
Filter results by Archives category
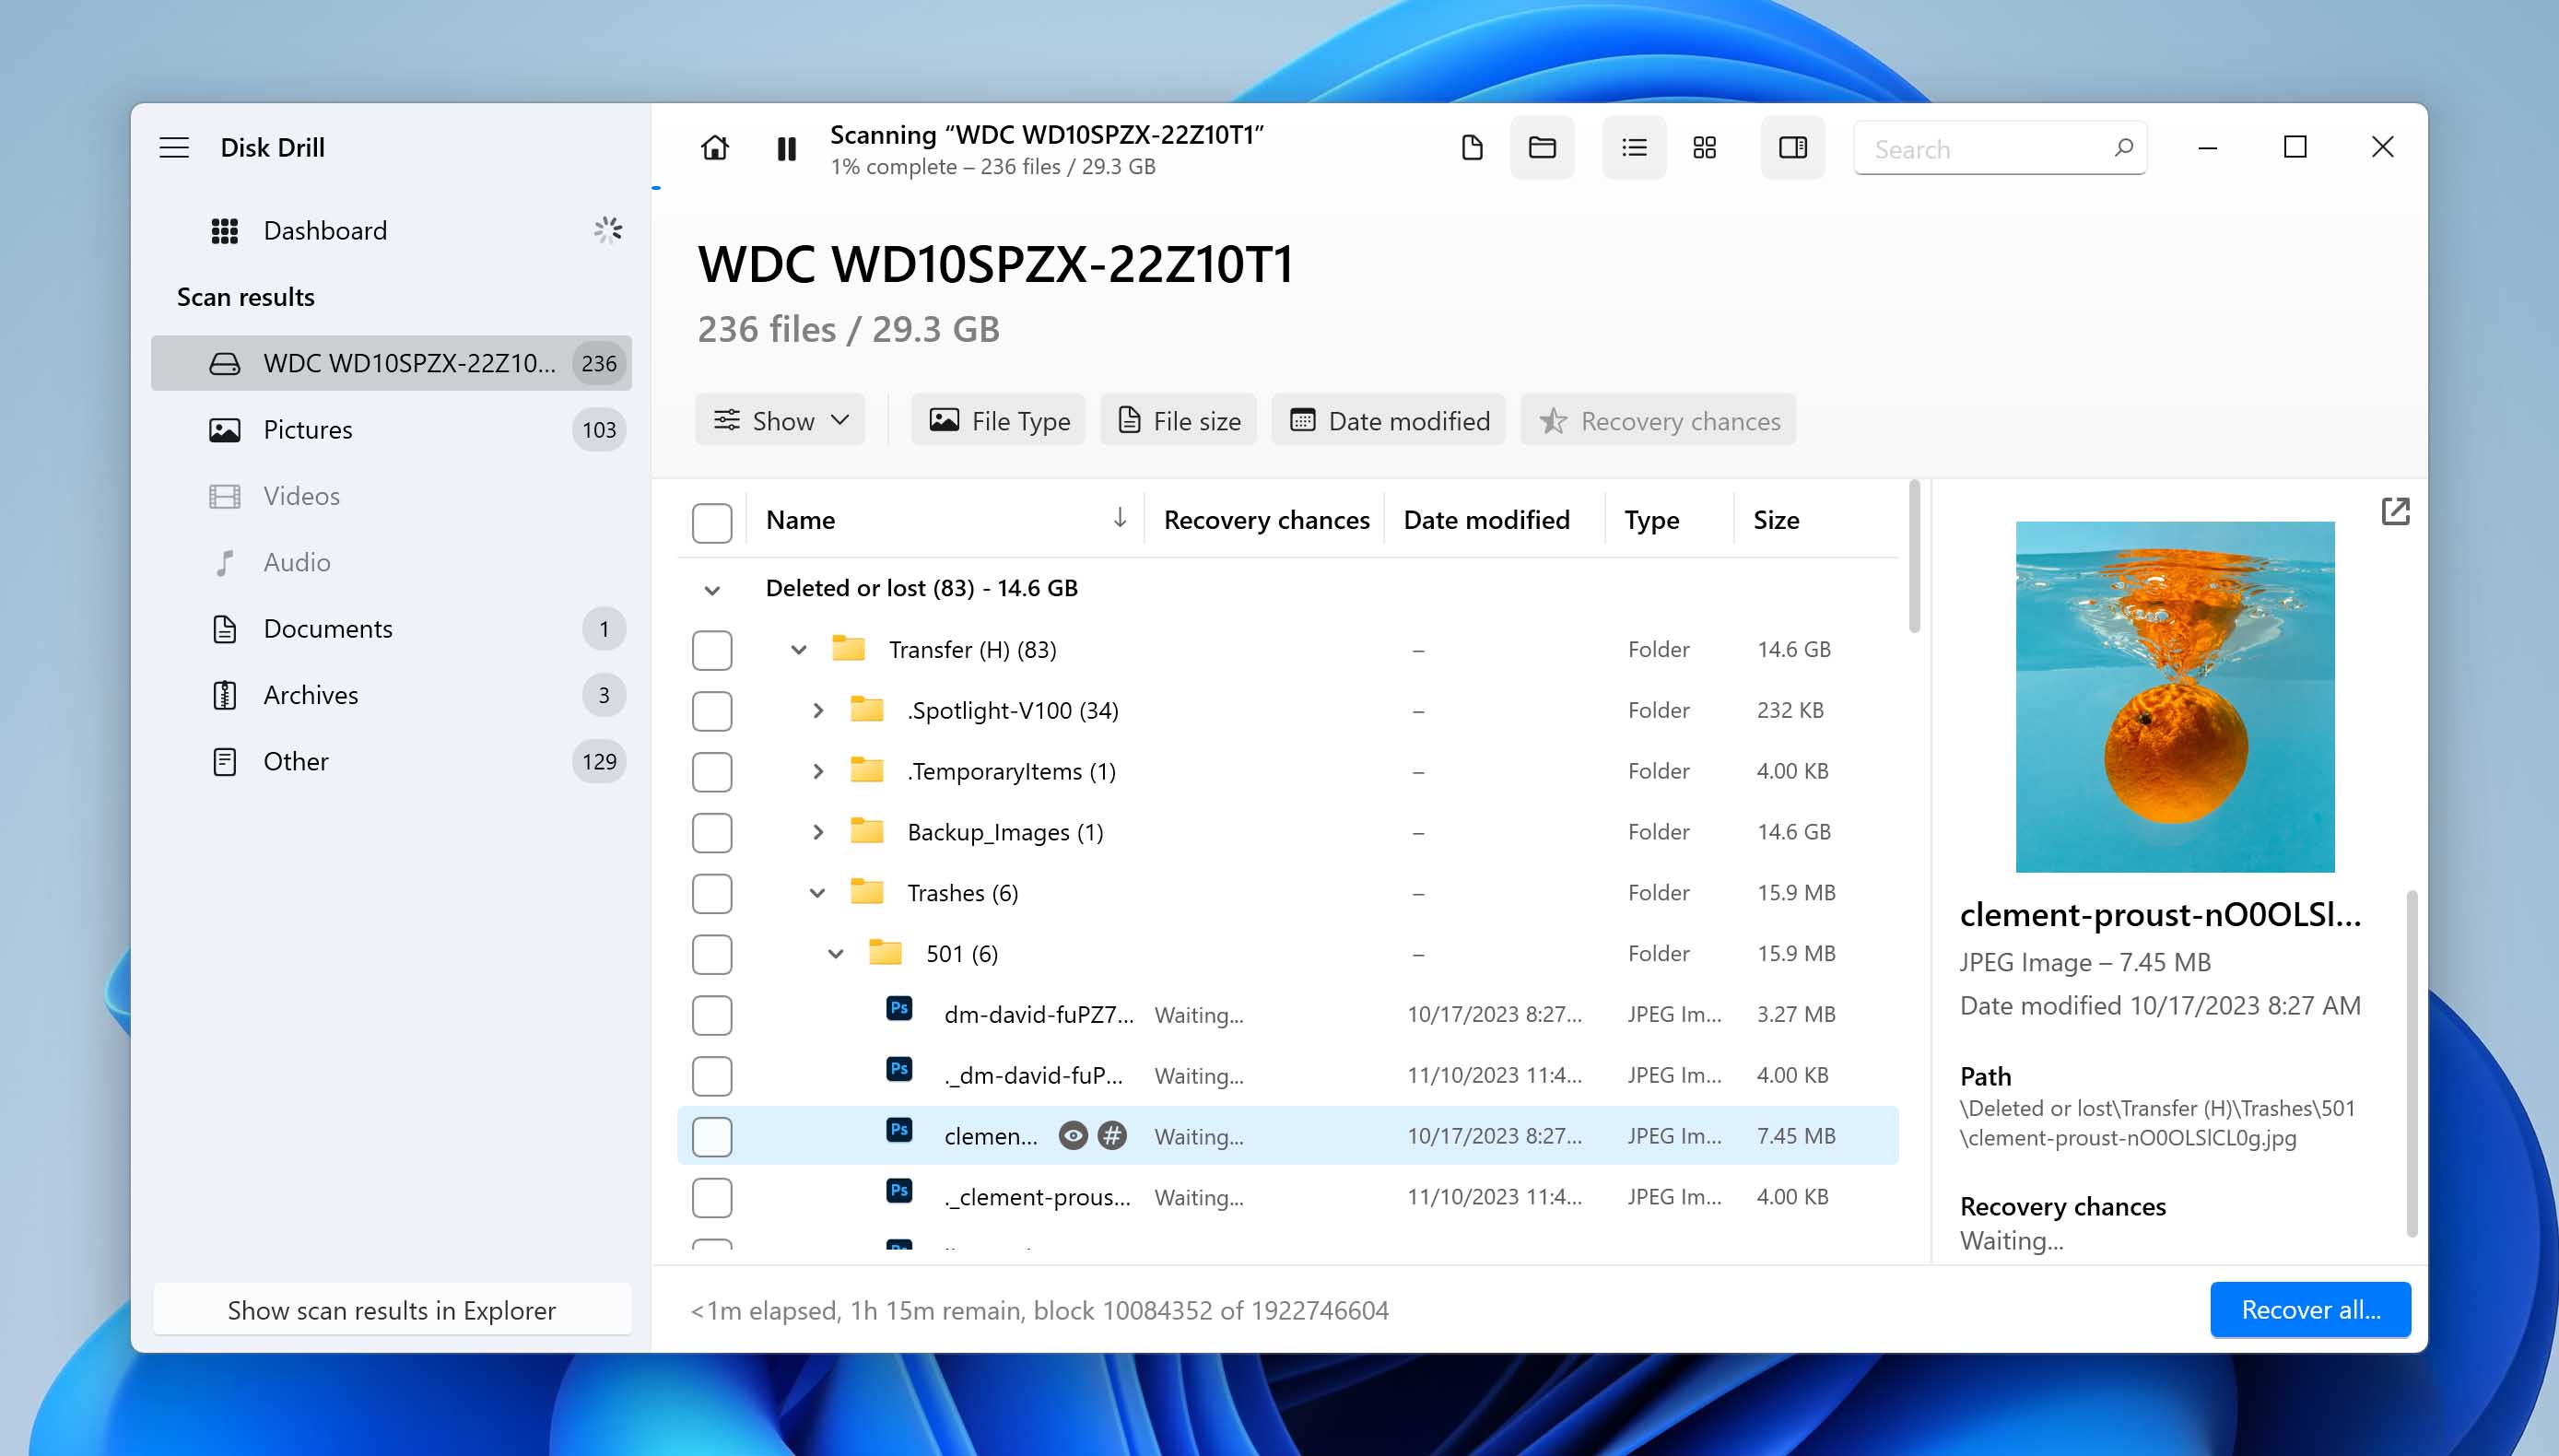(x=392, y=695)
